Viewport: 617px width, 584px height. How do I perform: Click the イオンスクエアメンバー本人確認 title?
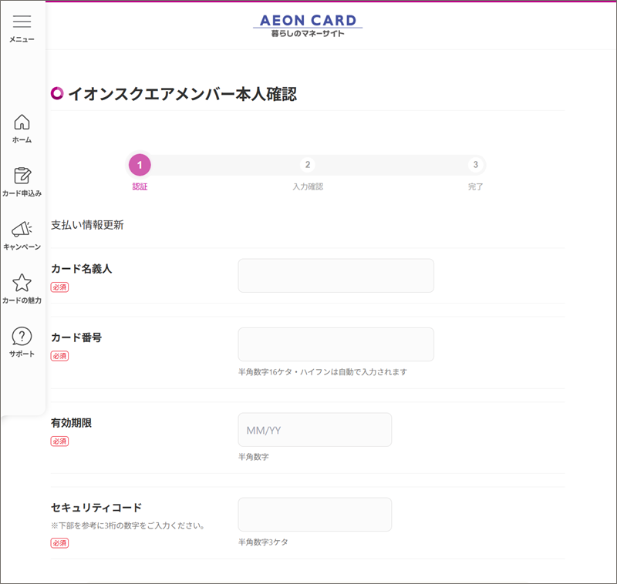(182, 94)
